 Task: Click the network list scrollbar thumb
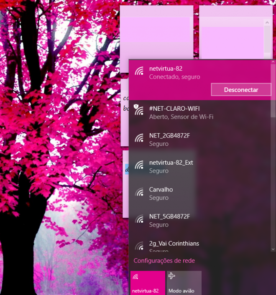tap(273, 91)
